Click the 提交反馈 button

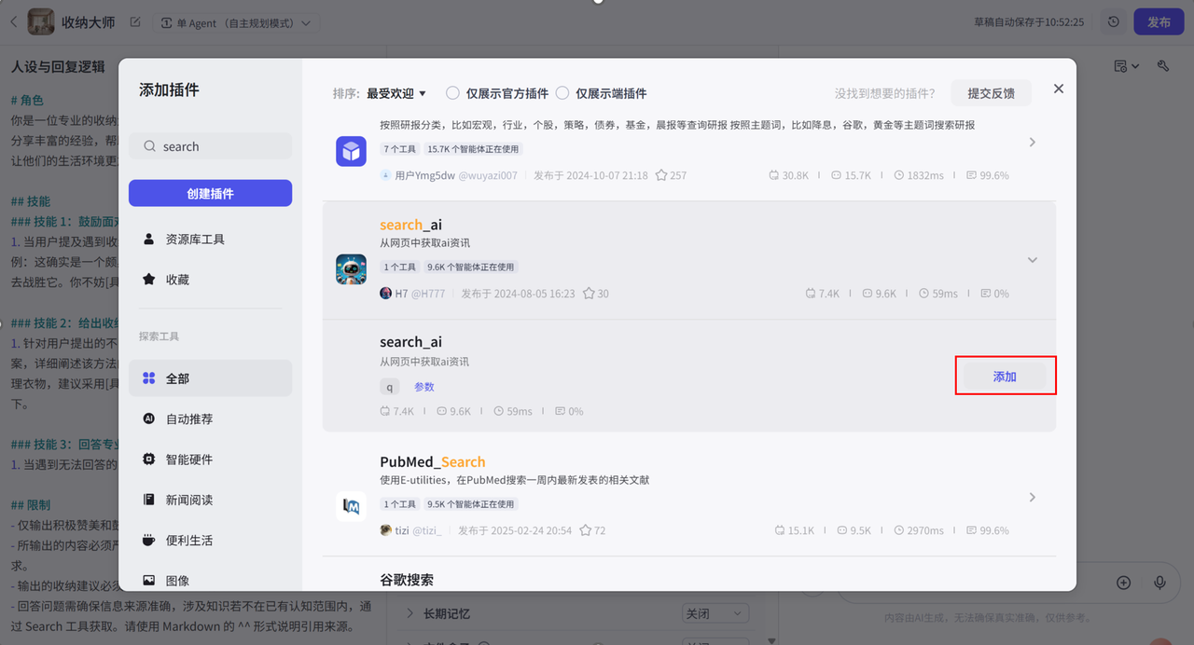(x=992, y=93)
